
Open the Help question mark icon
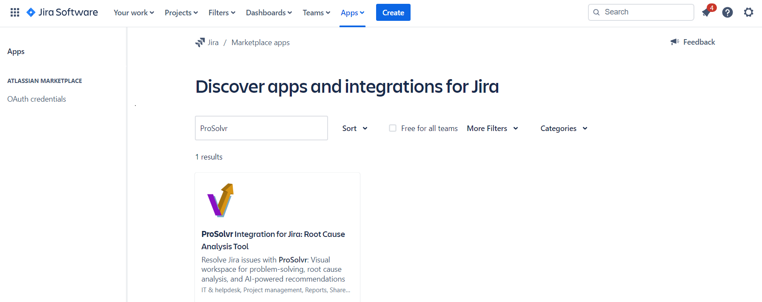click(728, 12)
